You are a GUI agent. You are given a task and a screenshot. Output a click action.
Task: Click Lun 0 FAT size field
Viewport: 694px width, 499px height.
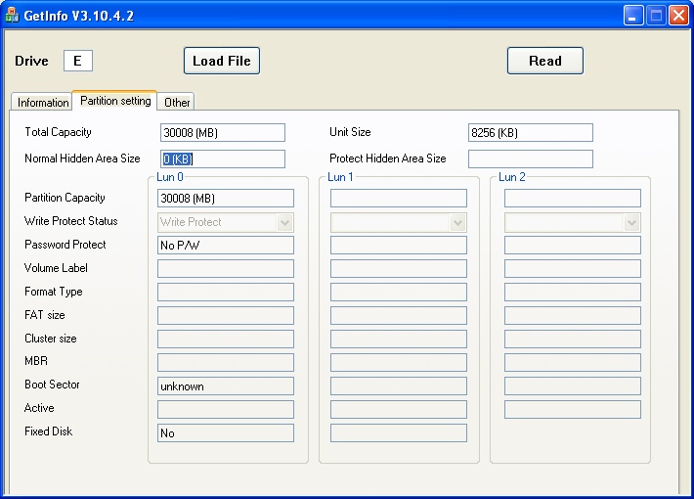[226, 315]
